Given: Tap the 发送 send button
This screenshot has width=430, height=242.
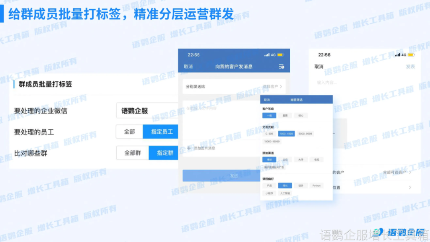Looking at the screenshot, I should click(x=233, y=175).
